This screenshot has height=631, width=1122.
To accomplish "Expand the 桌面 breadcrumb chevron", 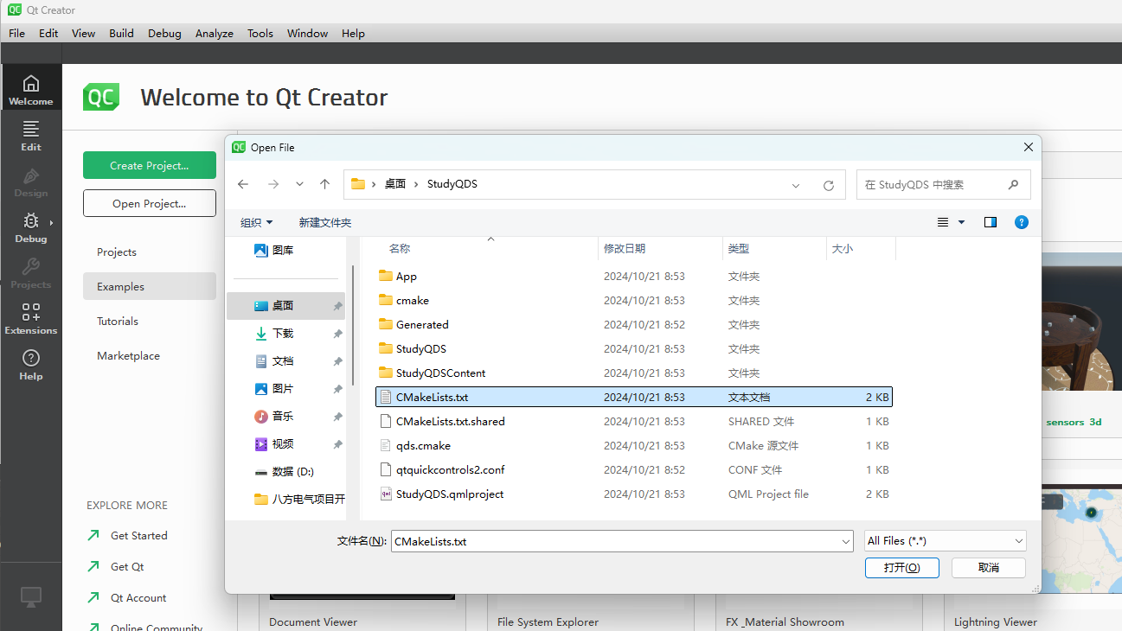I will 416,184.
